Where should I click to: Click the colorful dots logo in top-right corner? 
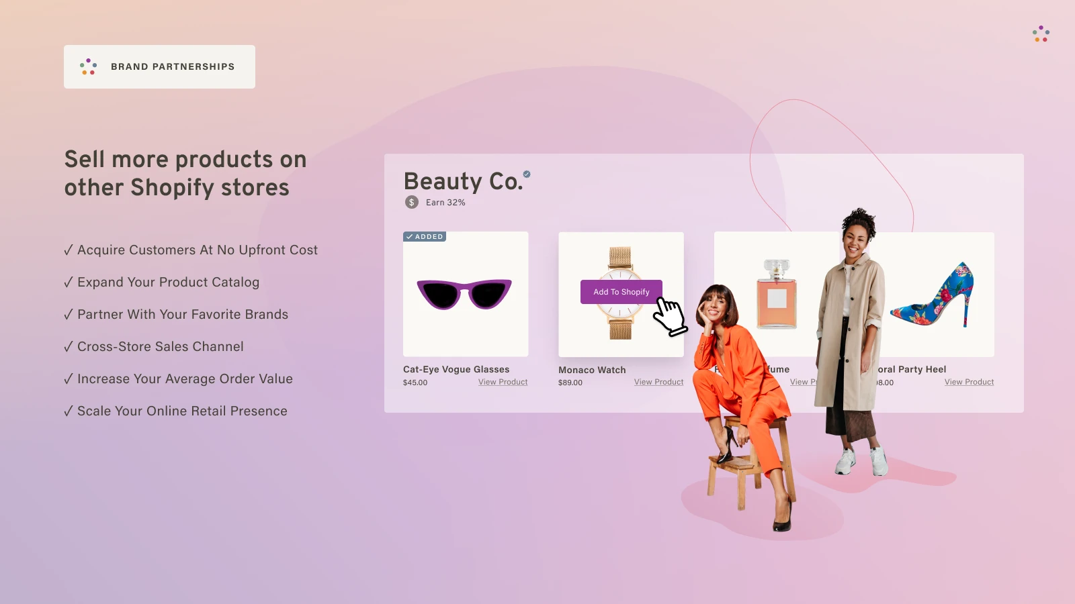(1041, 34)
